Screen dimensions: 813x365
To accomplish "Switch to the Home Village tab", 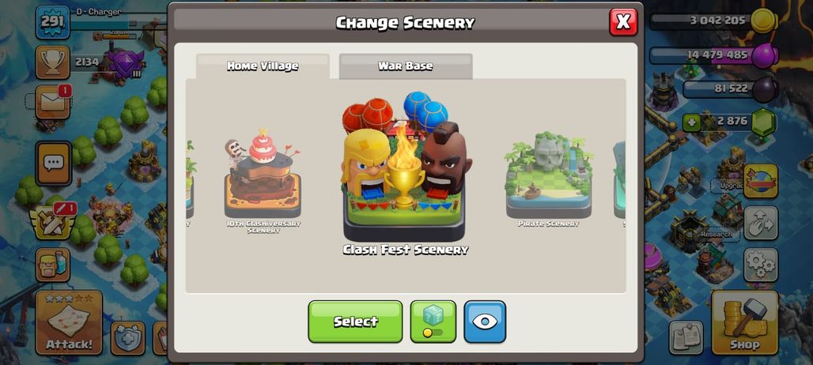I will point(263,66).
